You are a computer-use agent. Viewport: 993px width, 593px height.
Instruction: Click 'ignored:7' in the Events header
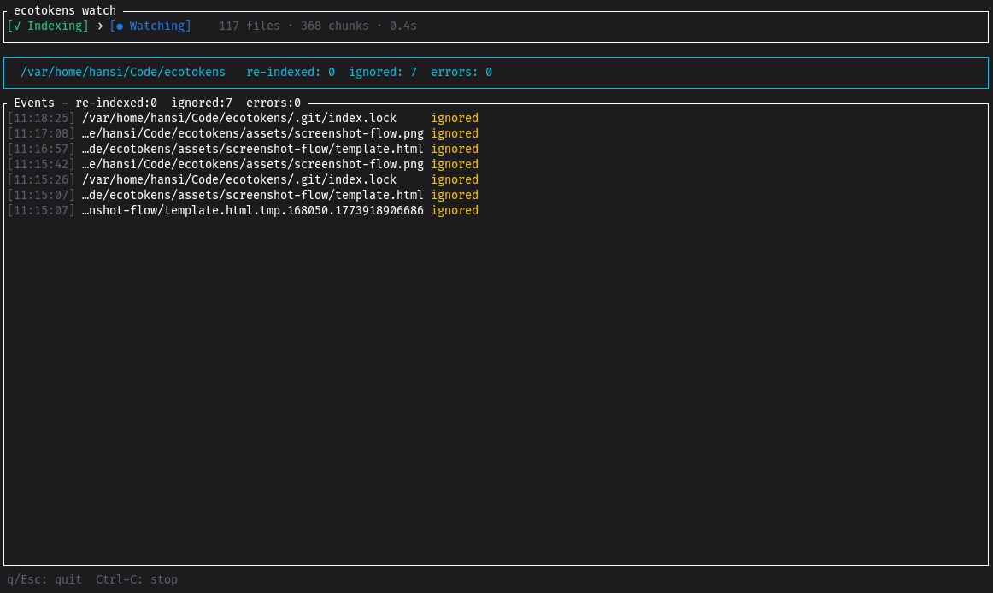pyautogui.click(x=202, y=103)
